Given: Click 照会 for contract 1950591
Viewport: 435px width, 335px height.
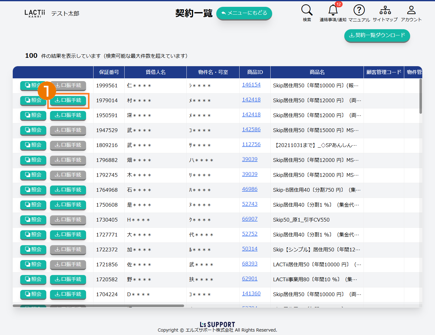Looking at the screenshot, I should [x=33, y=115].
